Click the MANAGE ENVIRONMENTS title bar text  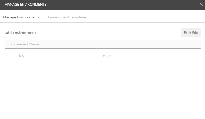tap(25, 5)
